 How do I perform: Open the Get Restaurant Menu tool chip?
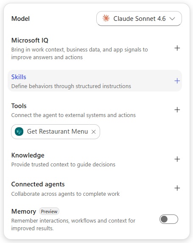[56, 132]
